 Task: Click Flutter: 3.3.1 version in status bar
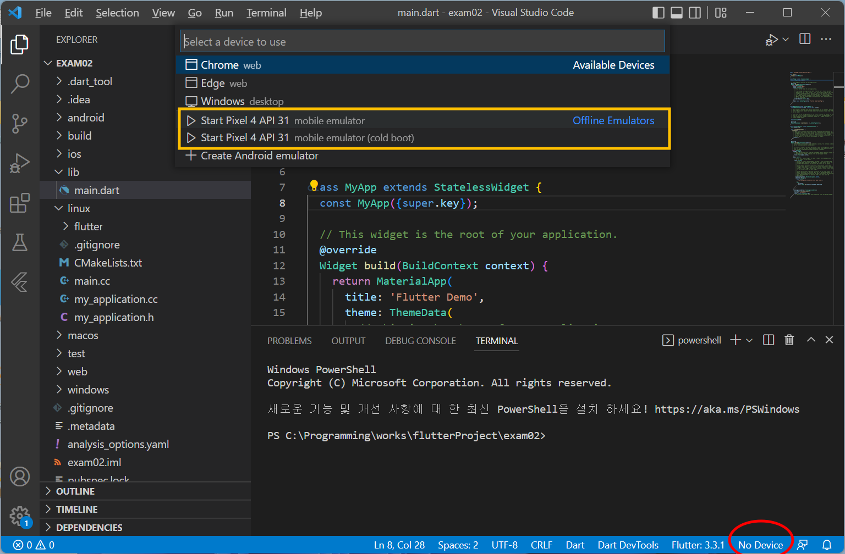pos(698,545)
